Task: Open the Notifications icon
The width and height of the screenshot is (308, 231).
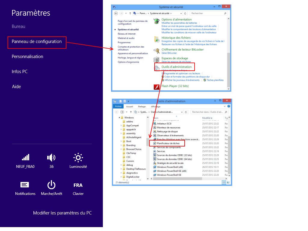Action: click(25, 185)
